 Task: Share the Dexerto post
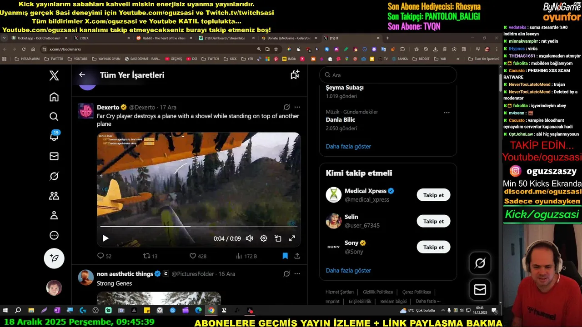tap(297, 256)
